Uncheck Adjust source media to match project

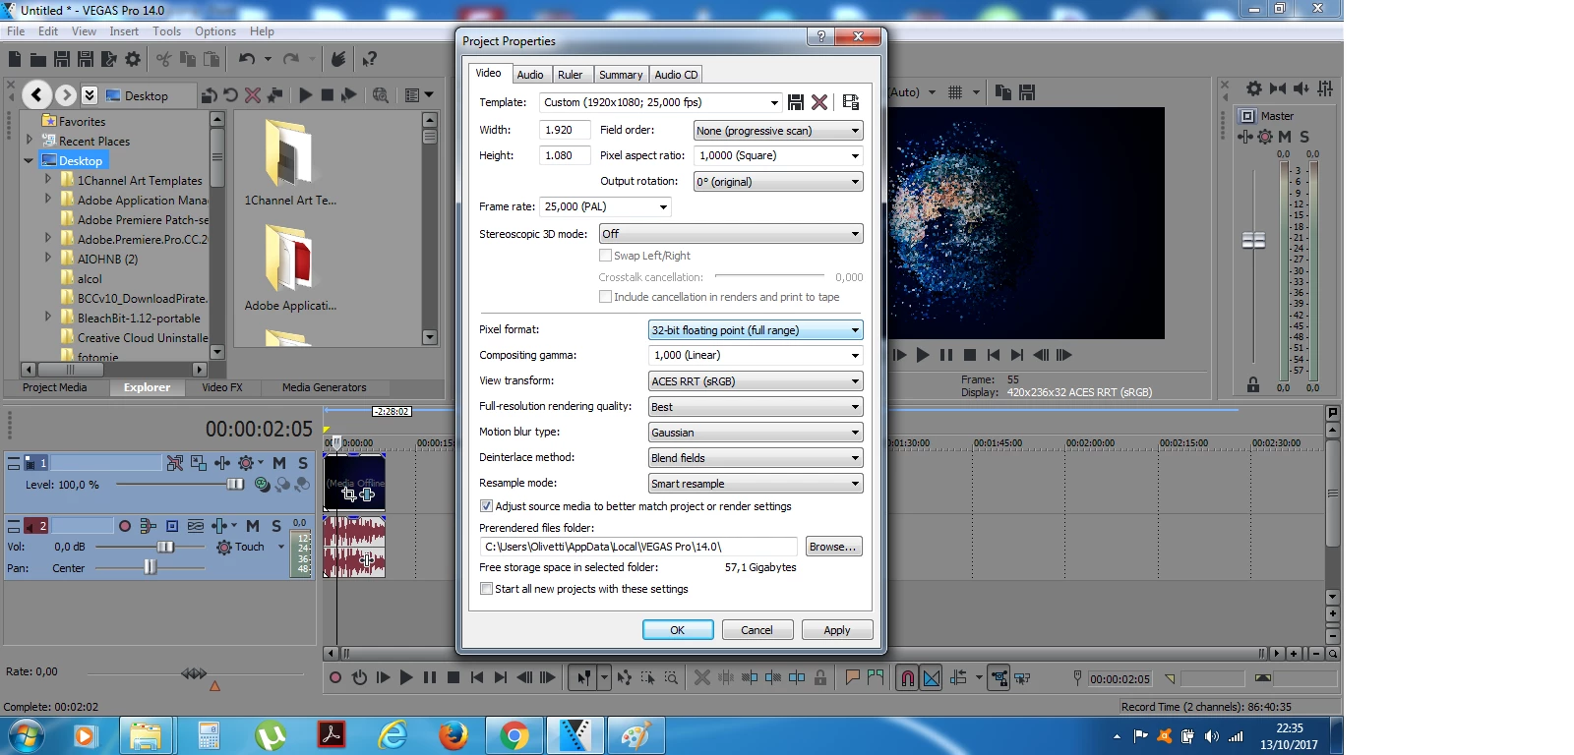486,506
